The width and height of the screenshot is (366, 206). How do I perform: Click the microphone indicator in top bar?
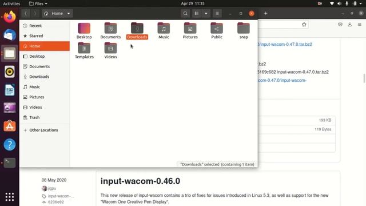click(347, 3)
